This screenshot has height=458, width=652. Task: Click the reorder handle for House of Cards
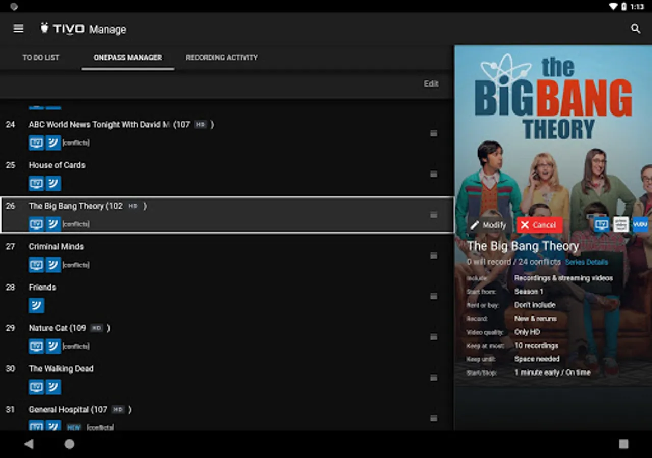(x=434, y=174)
